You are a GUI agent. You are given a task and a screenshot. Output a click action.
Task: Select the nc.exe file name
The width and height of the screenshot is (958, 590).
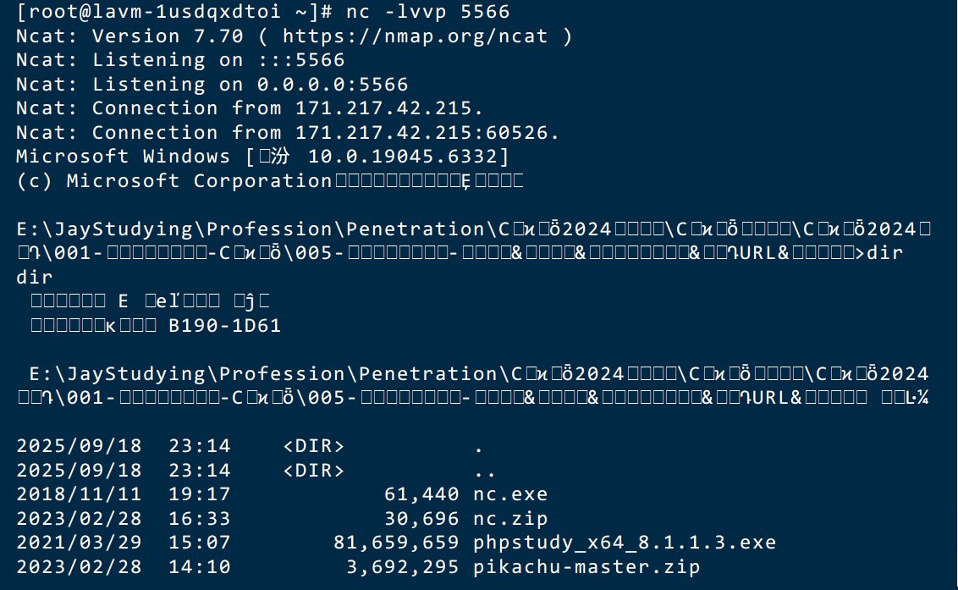tap(510, 494)
